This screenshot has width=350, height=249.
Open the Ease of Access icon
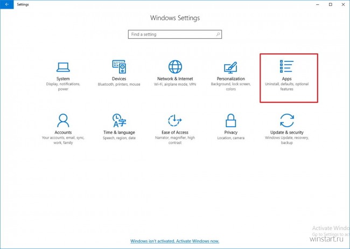click(175, 121)
